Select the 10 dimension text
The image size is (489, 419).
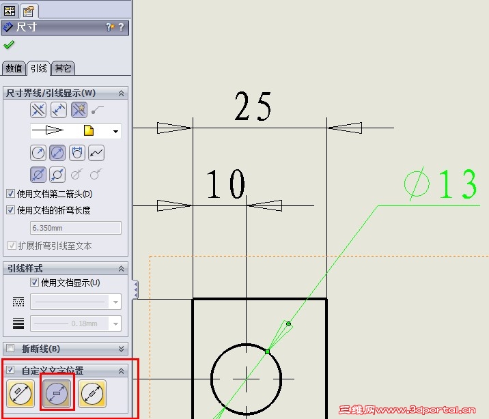226,184
